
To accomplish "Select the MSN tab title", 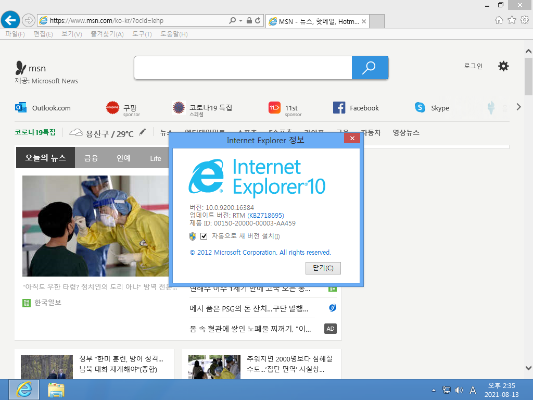I will pos(319,21).
